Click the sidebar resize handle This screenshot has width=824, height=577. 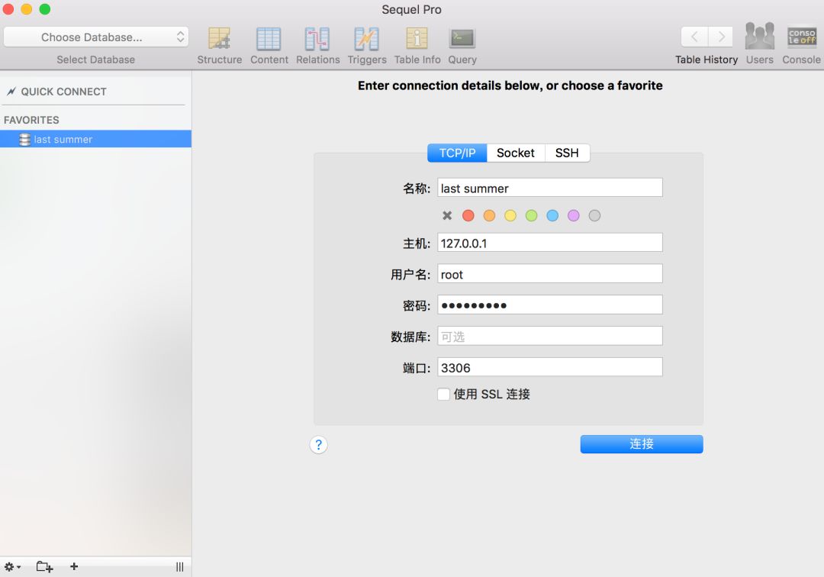pyautogui.click(x=180, y=566)
